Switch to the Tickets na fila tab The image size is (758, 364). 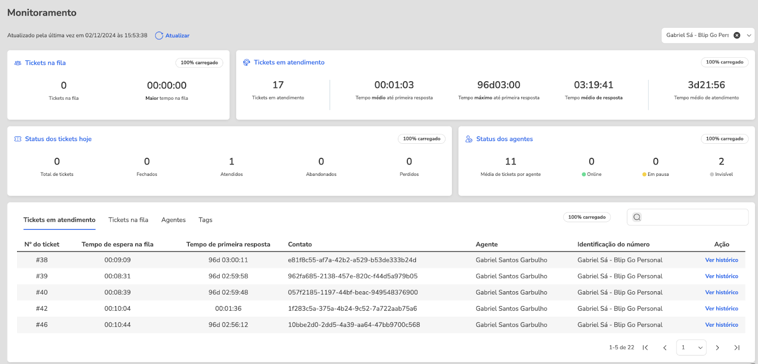point(128,220)
